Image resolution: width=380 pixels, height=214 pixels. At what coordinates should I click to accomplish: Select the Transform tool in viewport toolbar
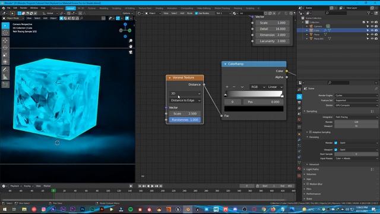click(5, 62)
